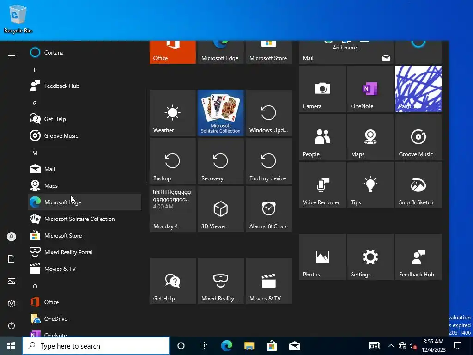Open the Photos tile
The image size is (473, 355).
[322, 257]
